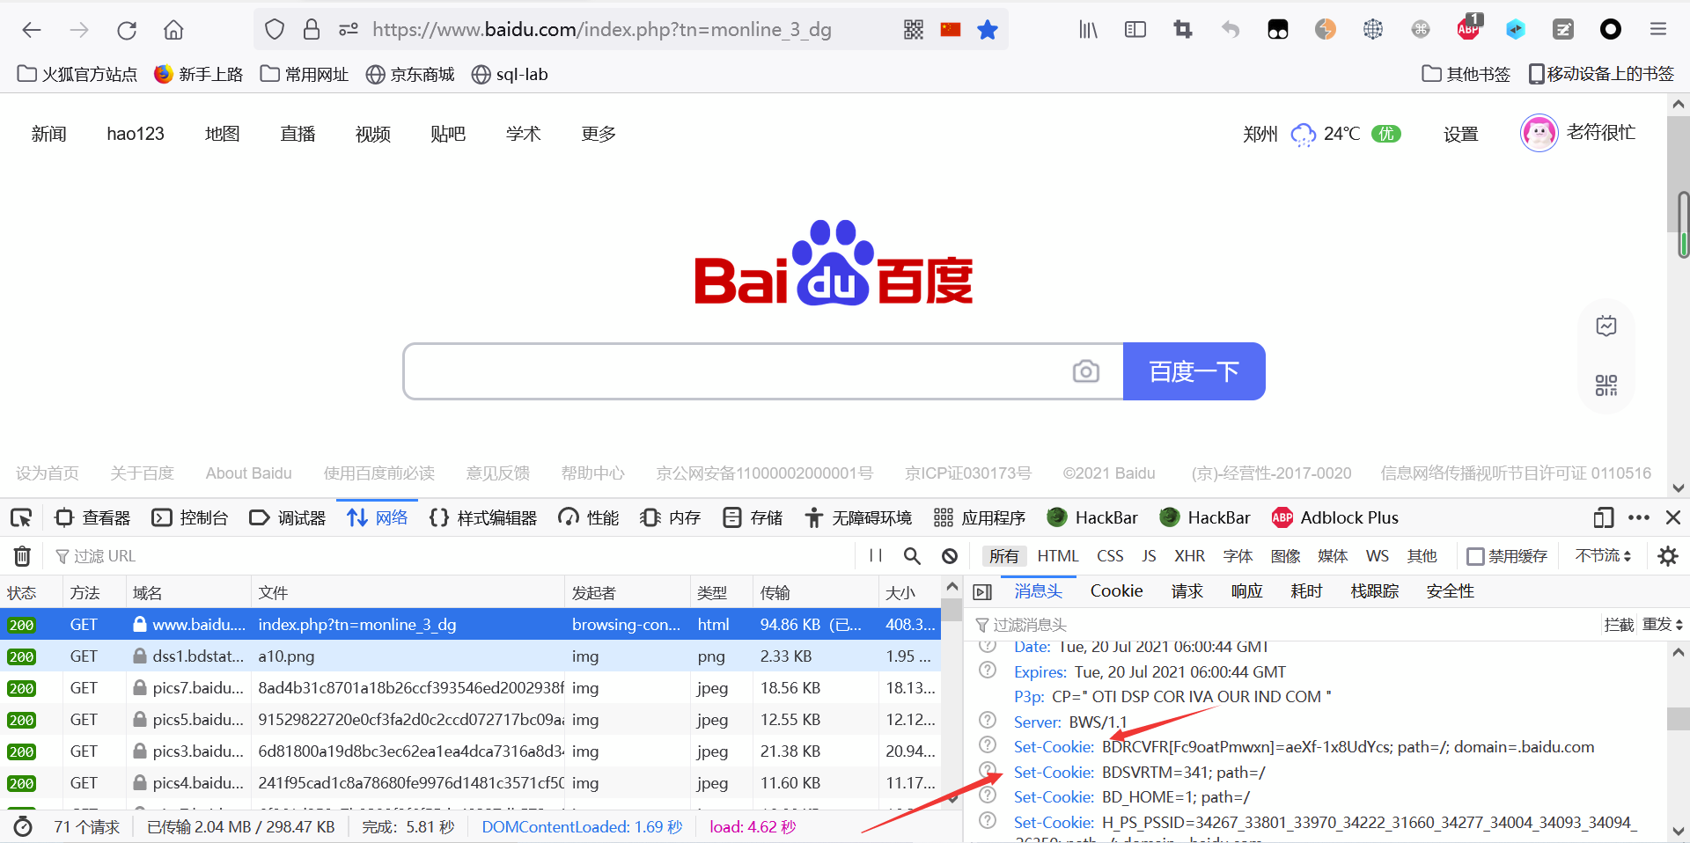Pause network traffic recording
The width and height of the screenshot is (1690, 843).
click(x=874, y=555)
